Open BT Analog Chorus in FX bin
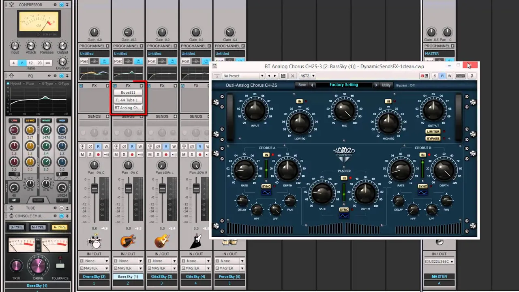 click(x=128, y=108)
